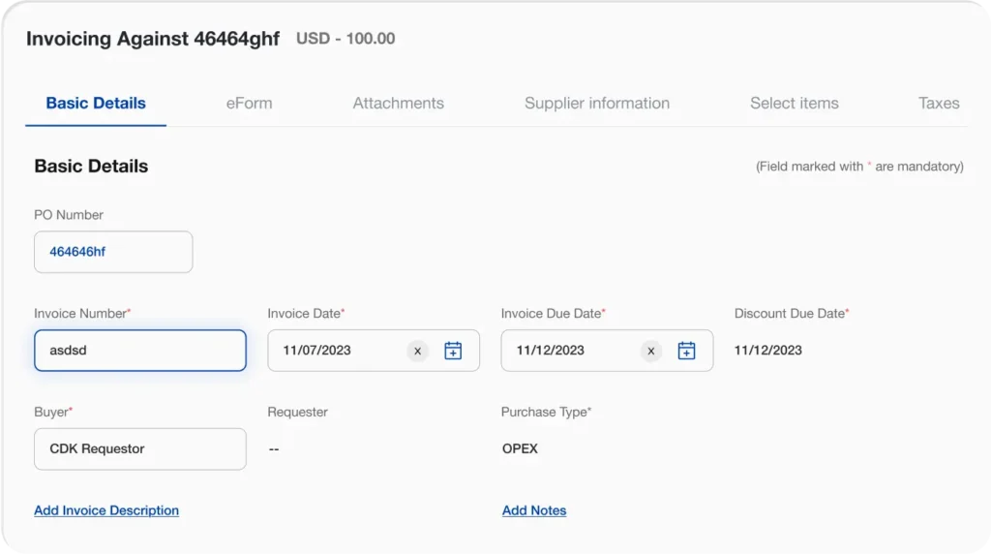Click the Add Notes link
The image size is (991, 554).
click(534, 510)
